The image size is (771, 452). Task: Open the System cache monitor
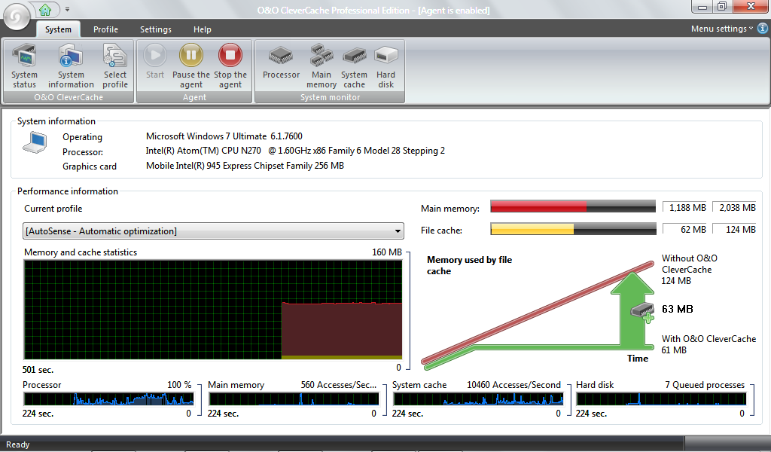click(354, 66)
